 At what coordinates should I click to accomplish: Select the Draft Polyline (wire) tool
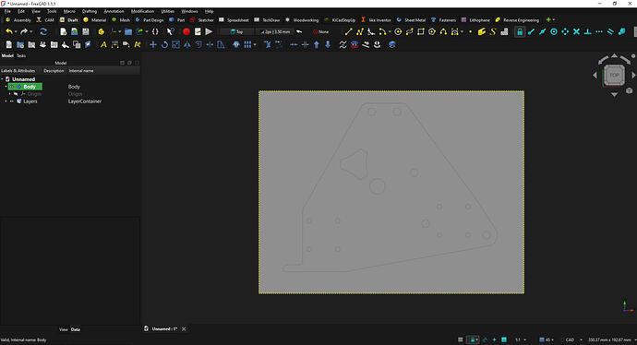pos(359,31)
